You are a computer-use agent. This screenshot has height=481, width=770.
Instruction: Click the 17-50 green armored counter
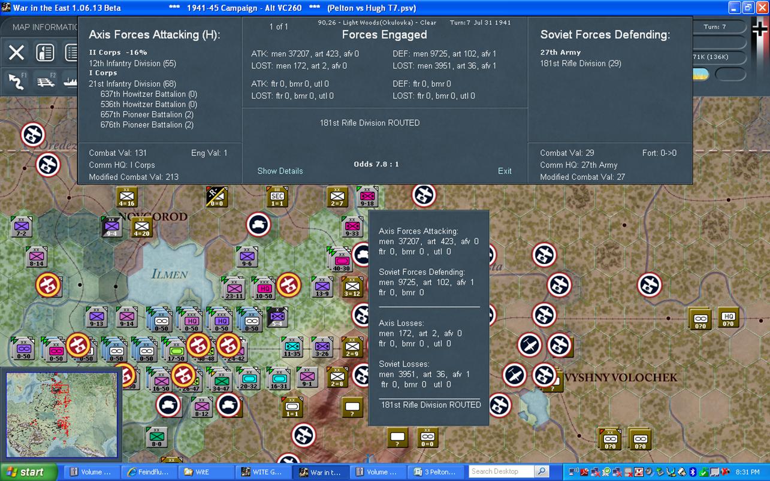click(176, 349)
